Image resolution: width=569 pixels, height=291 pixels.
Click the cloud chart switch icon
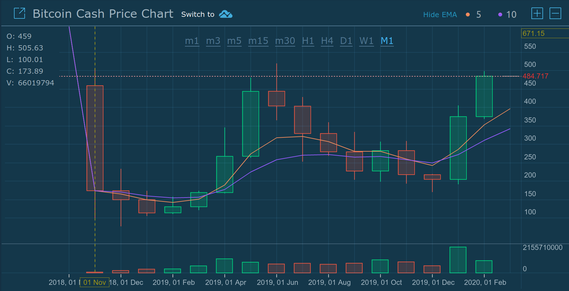(x=225, y=14)
